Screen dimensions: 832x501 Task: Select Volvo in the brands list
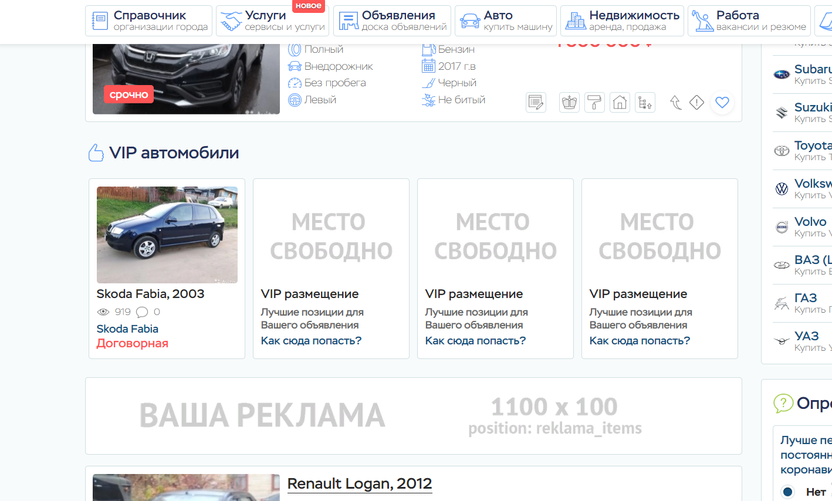(810, 222)
